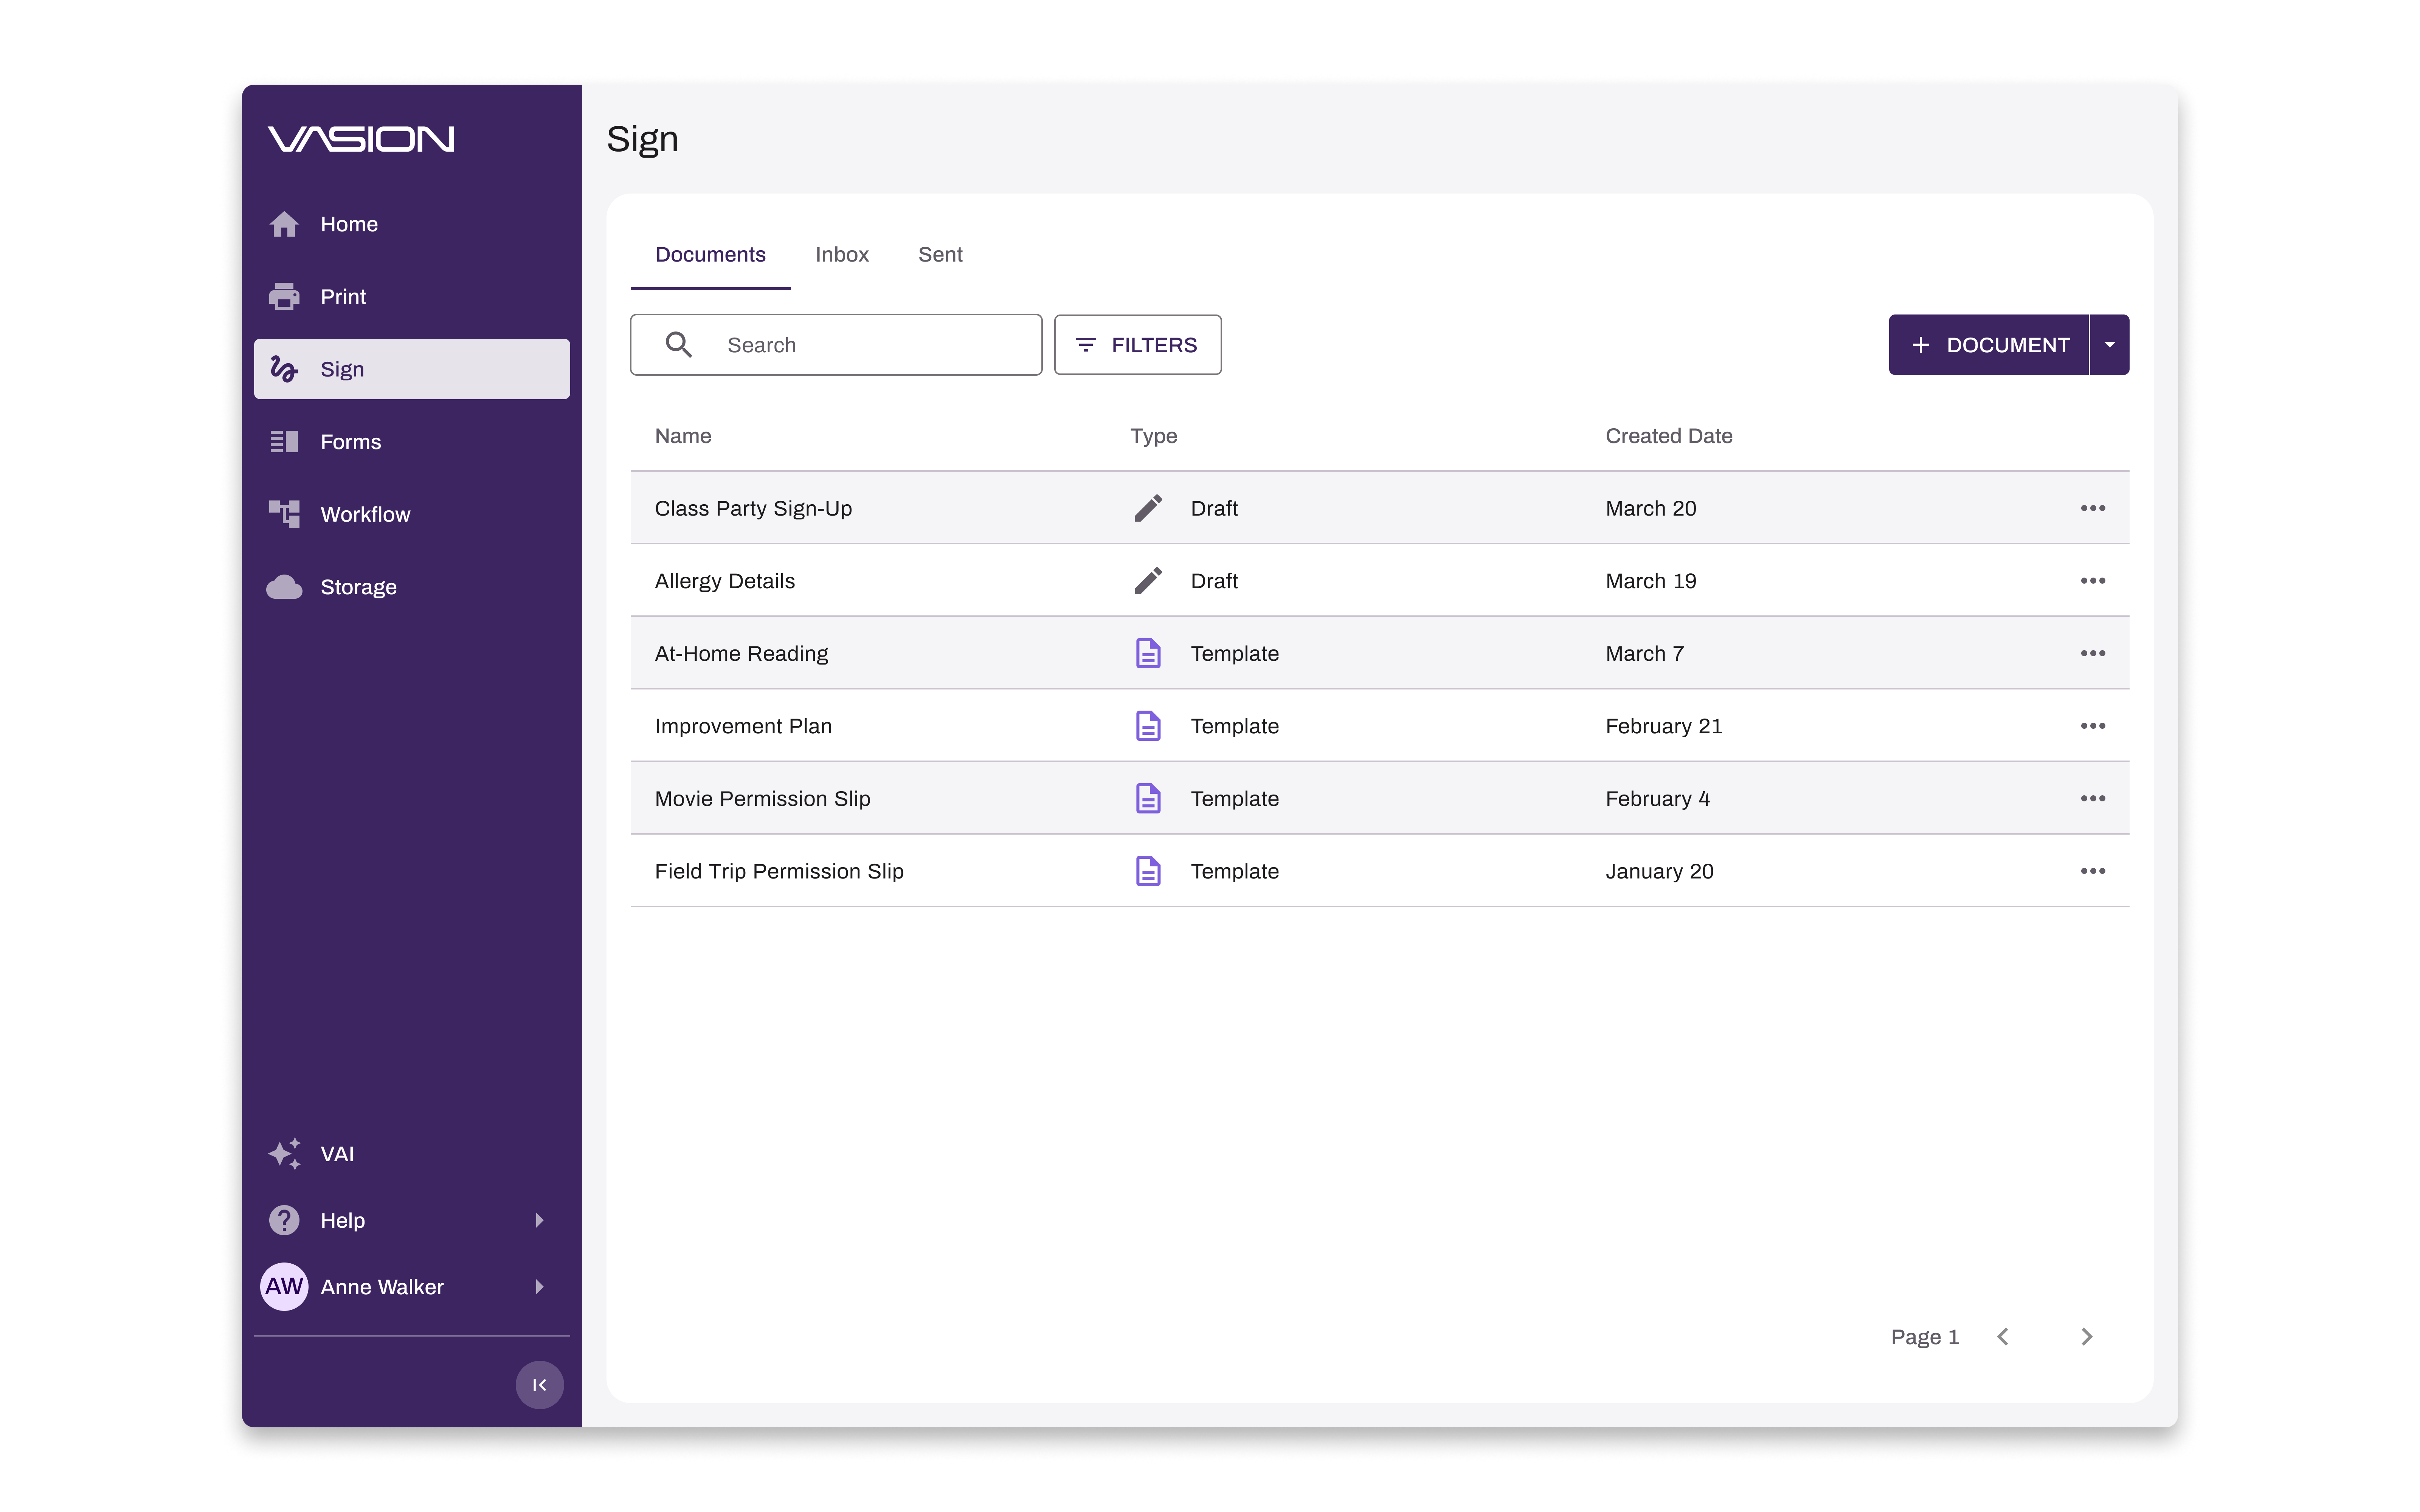Select the Home icon in the sidebar

[x=284, y=224]
